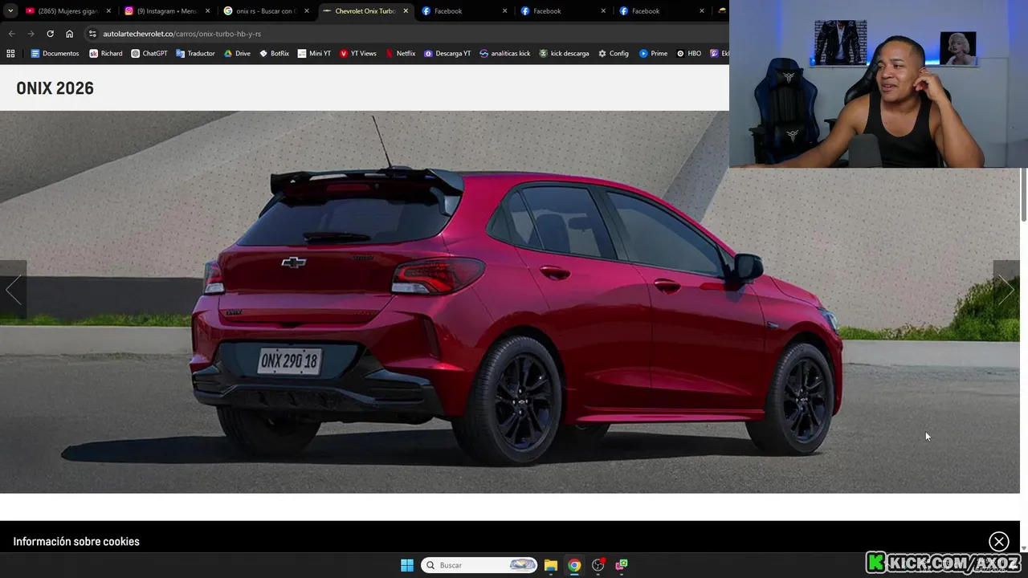This screenshot has width=1028, height=578.
Task: Open the pink chat app taskbar icon
Action: 622,565
